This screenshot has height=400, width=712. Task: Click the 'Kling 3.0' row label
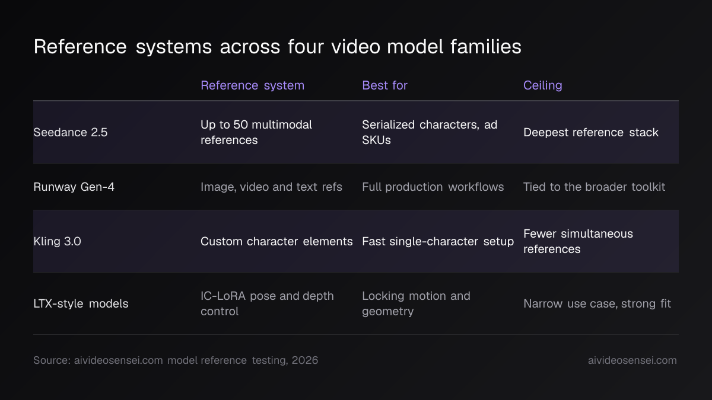[58, 241]
